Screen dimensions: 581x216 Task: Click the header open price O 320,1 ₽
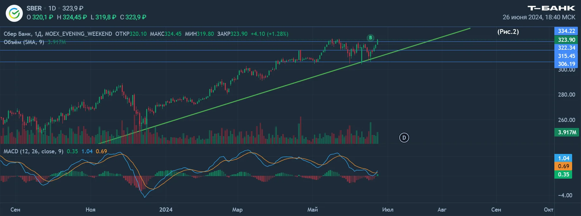coord(40,17)
